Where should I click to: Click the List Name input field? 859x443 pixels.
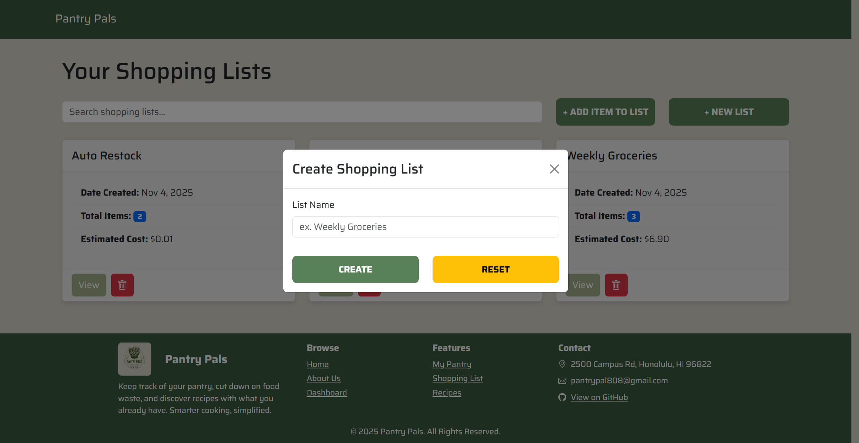(x=425, y=226)
